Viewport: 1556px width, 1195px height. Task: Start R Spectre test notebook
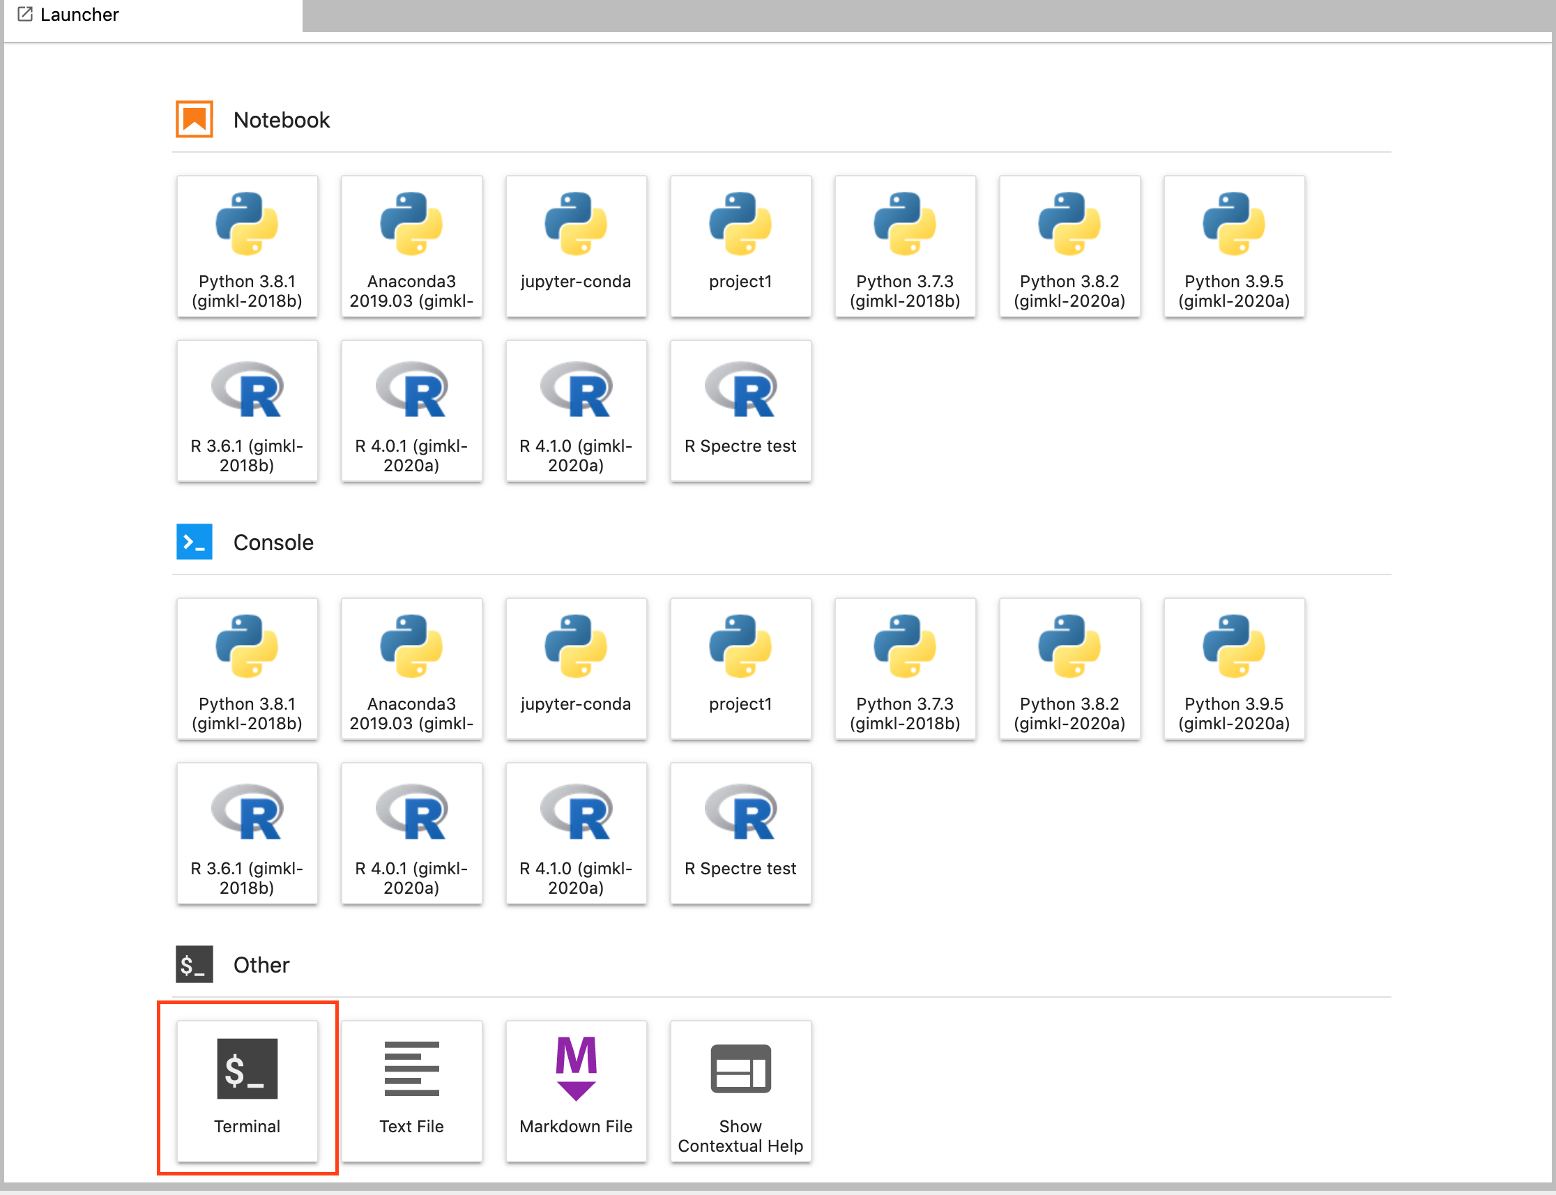point(740,411)
